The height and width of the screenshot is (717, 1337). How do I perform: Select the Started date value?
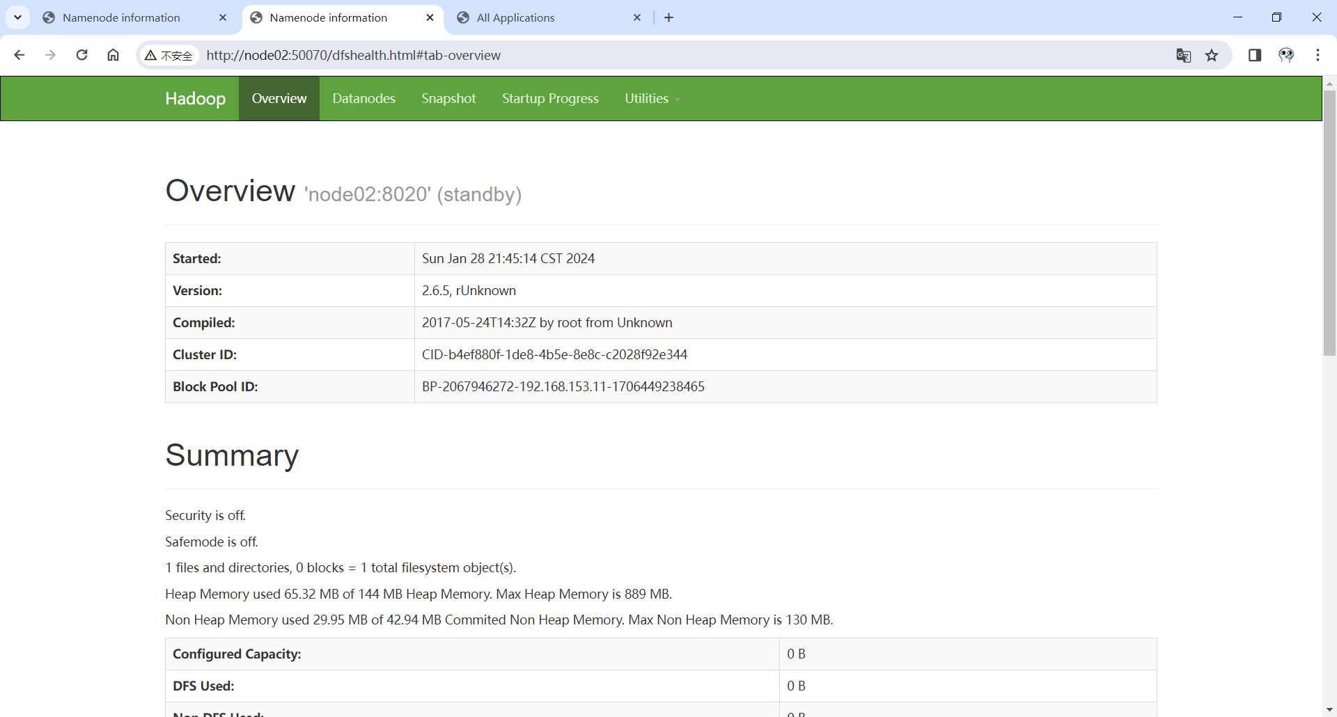coord(508,258)
